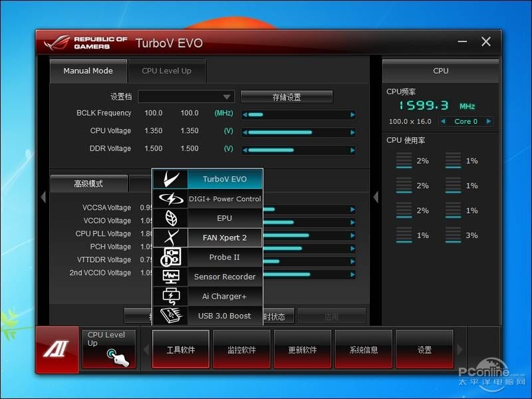Select next core right of Core 0
This screenshot has height=399, width=532.
(x=489, y=121)
